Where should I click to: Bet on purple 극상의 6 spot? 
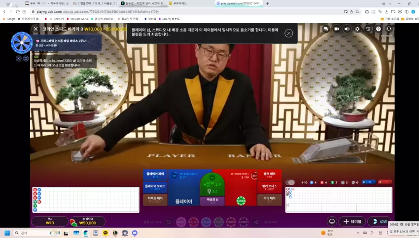click(x=212, y=201)
